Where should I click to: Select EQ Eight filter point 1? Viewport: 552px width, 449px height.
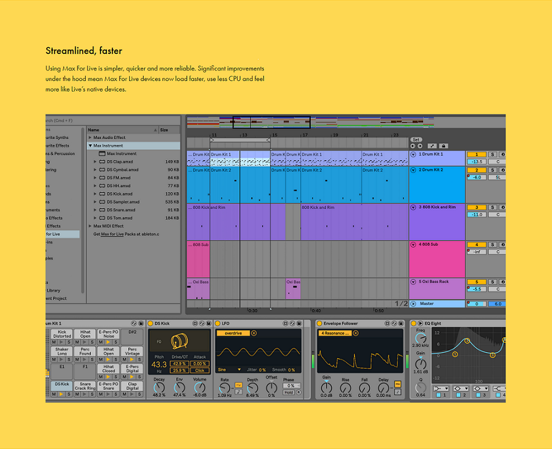[455, 354]
